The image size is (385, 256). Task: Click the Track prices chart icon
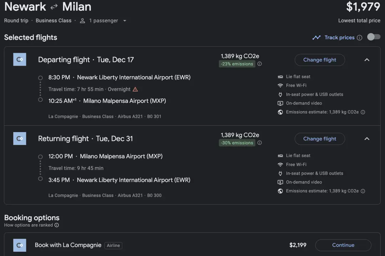click(316, 37)
